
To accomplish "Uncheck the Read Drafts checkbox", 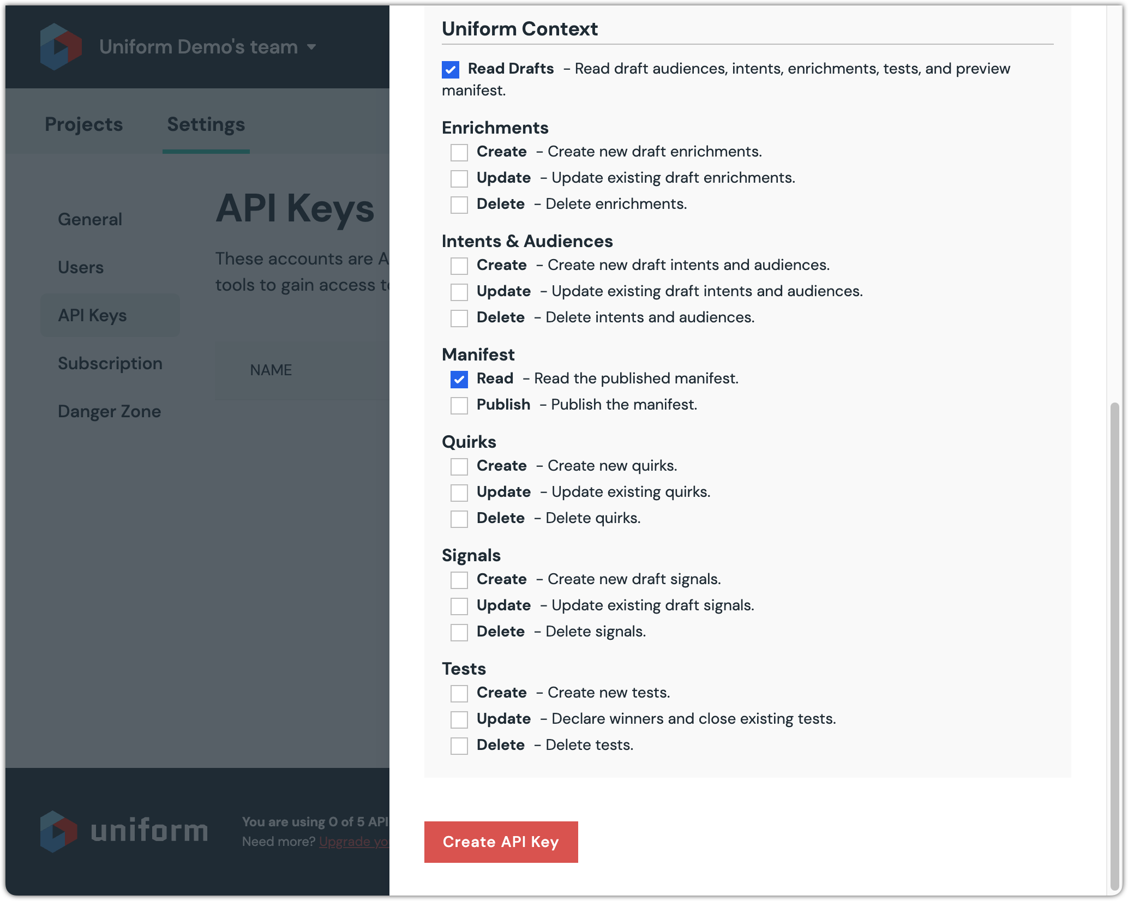I will click(451, 70).
